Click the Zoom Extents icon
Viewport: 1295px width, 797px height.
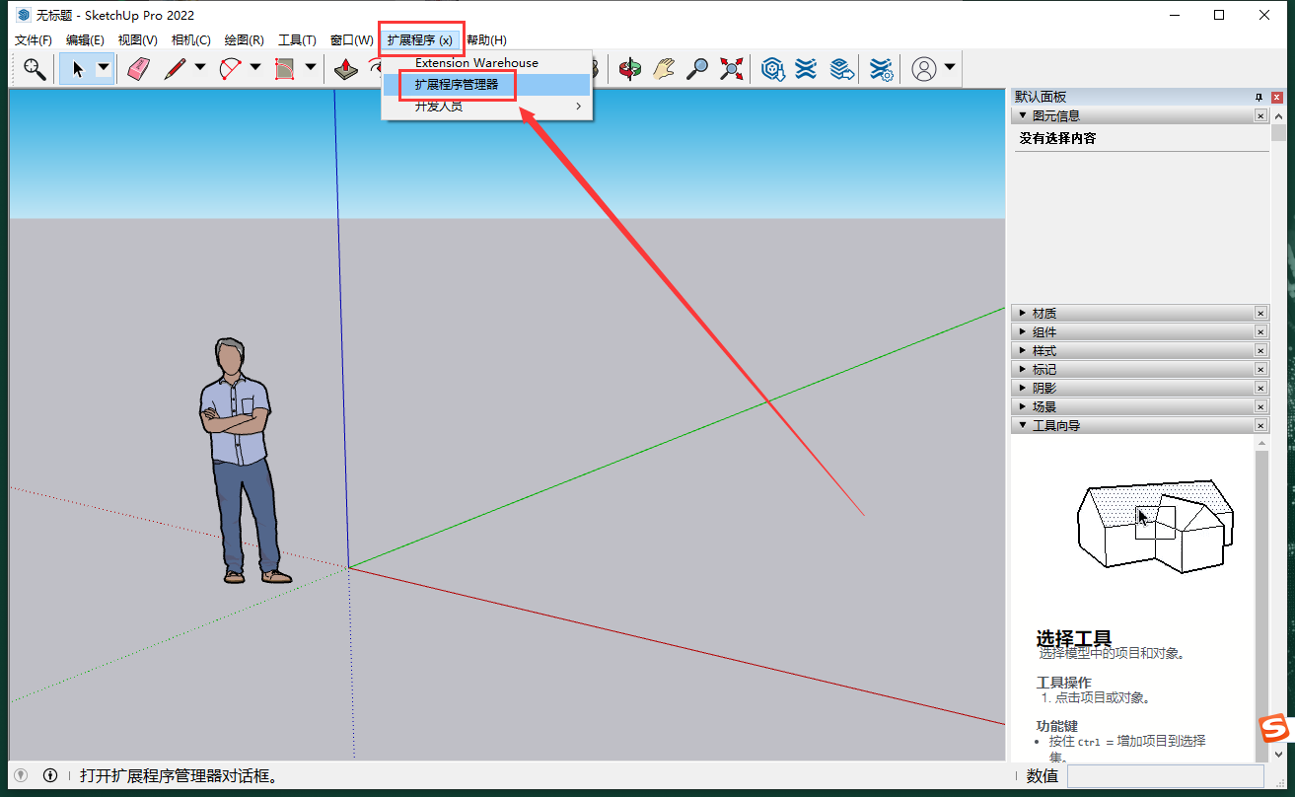pyautogui.click(x=731, y=68)
